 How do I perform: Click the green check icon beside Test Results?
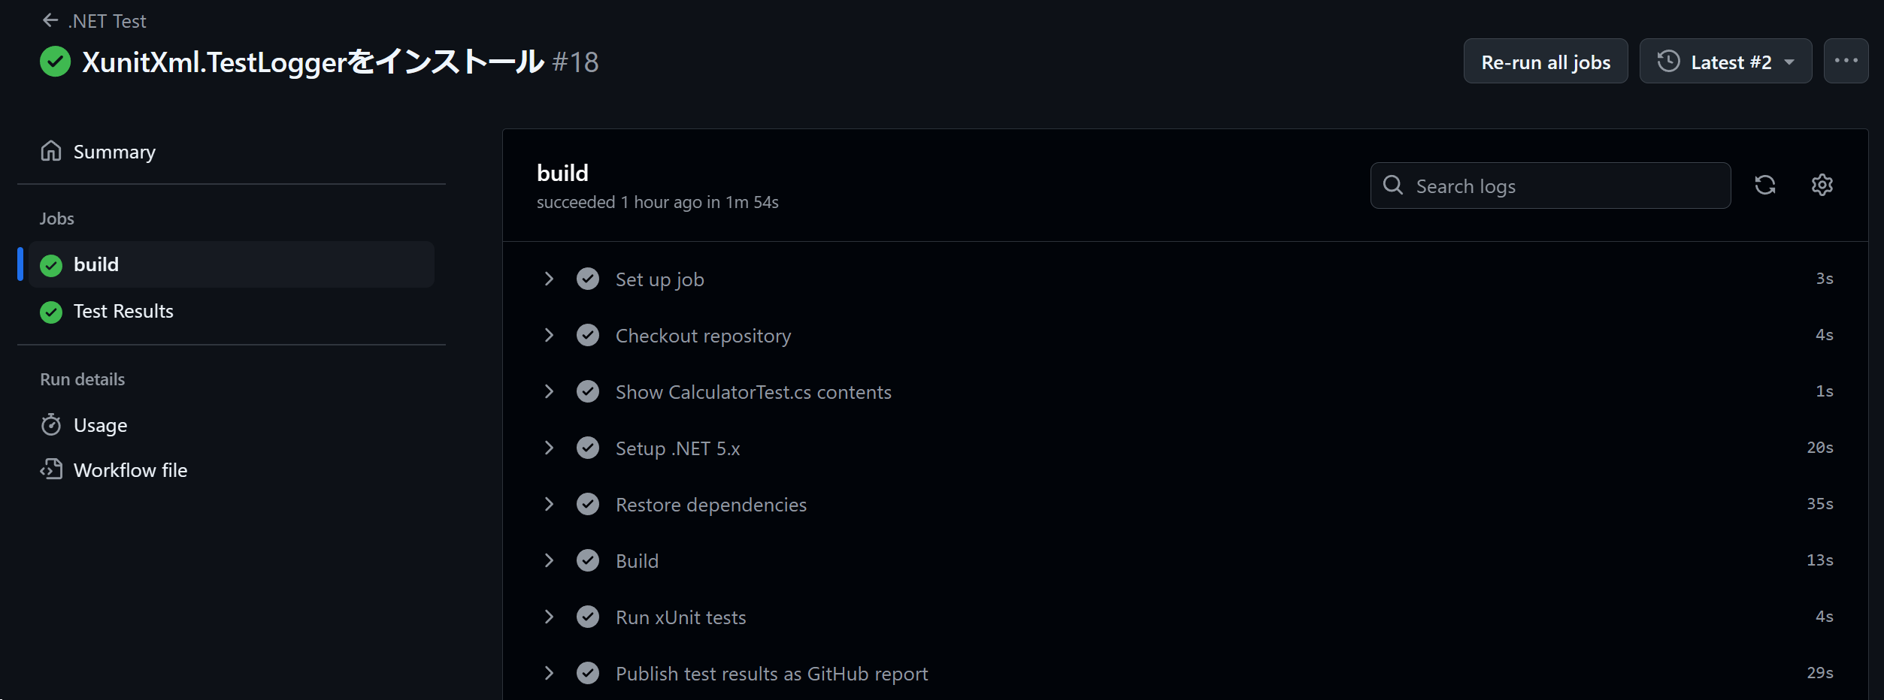[51, 312]
